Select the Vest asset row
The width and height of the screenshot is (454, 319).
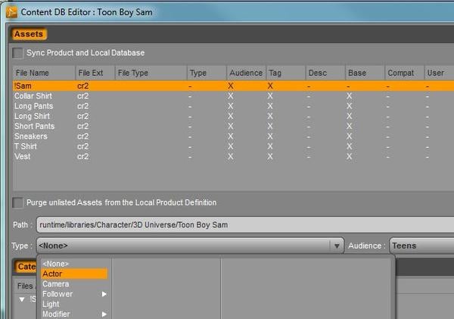tap(233, 157)
